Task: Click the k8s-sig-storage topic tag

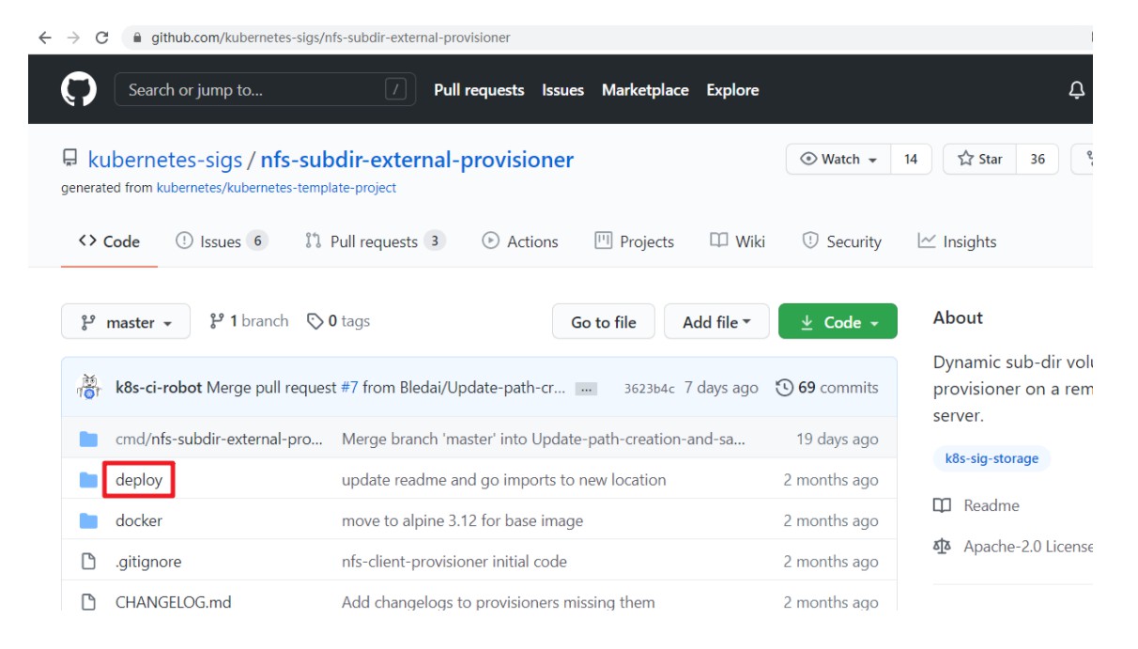Action: click(x=992, y=458)
